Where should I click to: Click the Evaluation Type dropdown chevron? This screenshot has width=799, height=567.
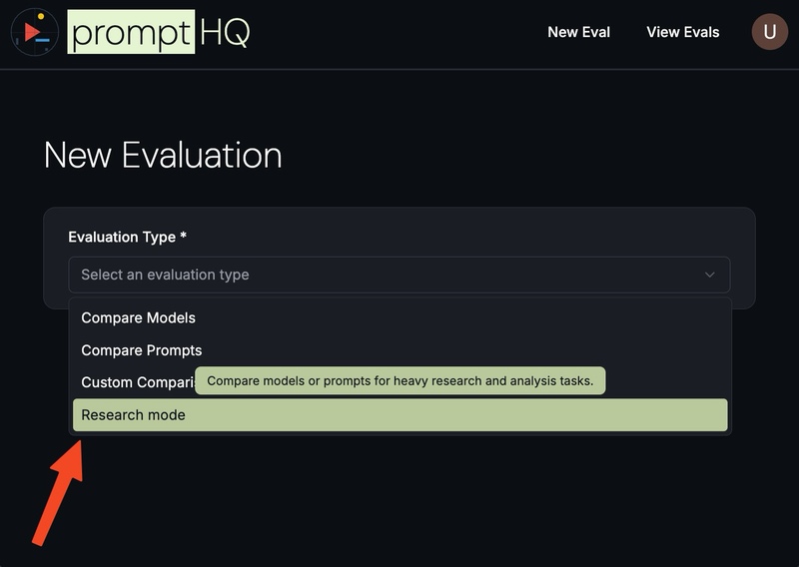coord(710,275)
